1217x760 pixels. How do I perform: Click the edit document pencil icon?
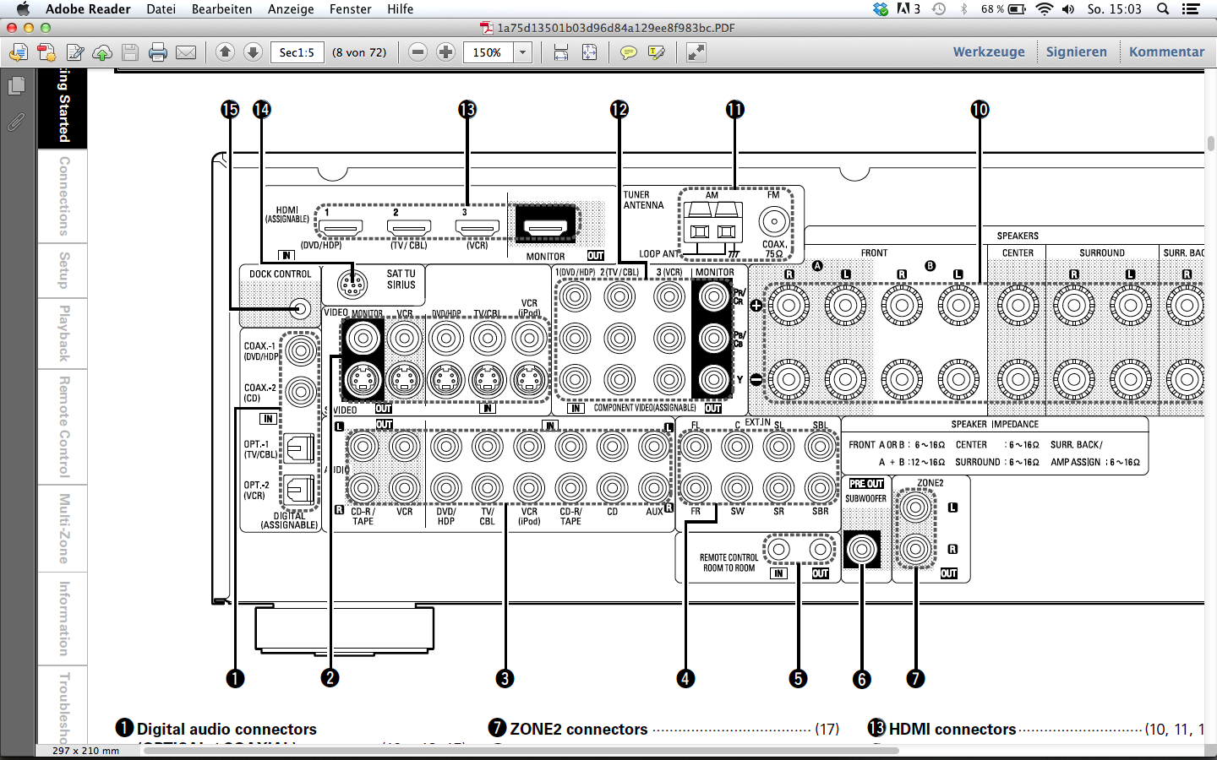pyautogui.click(x=75, y=52)
